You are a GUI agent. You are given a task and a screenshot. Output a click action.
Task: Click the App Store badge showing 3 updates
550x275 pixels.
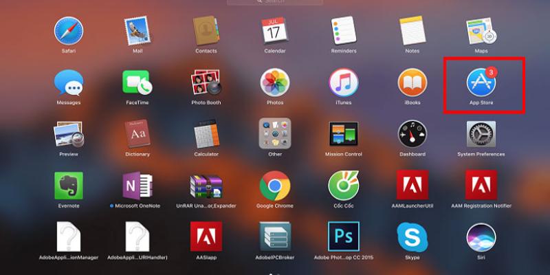[491, 72]
